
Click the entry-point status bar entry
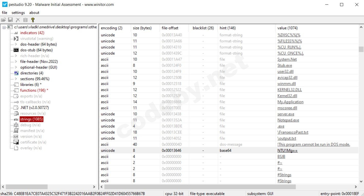(340, 193)
